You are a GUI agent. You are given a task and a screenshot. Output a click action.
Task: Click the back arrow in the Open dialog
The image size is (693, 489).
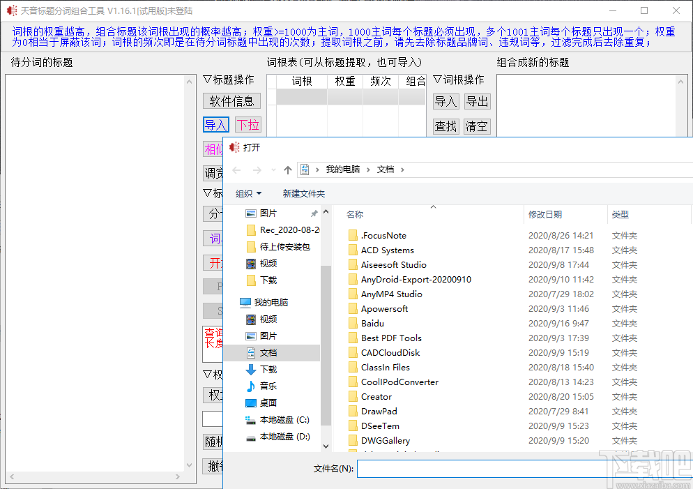[x=236, y=170]
